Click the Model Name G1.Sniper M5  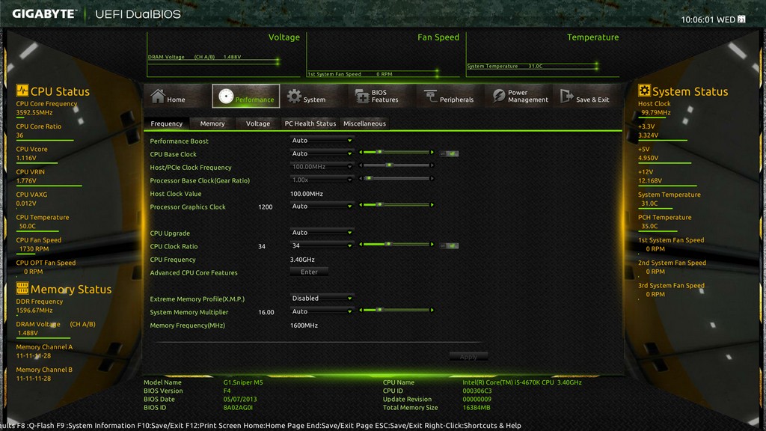pyautogui.click(x=243, y=382)
